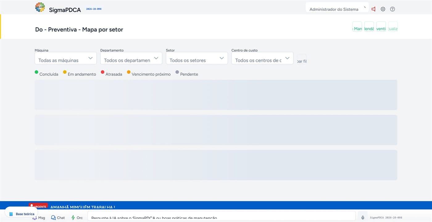Open the settings gear icon

(383, 9)
